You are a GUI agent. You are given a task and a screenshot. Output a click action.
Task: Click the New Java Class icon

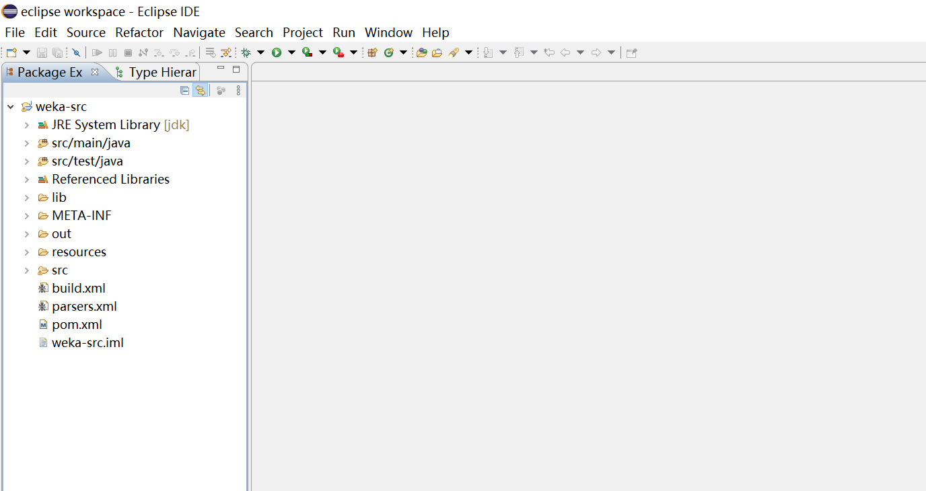389,52
